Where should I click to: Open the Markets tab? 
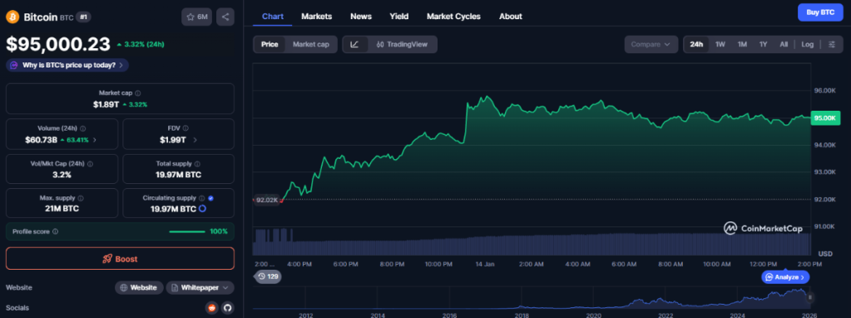[316, 17]
